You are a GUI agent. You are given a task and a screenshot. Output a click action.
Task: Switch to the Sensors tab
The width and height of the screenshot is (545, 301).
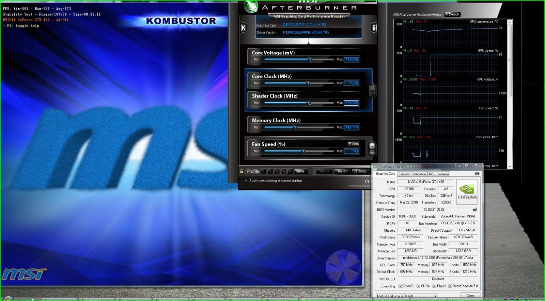(x=404, y=174)
